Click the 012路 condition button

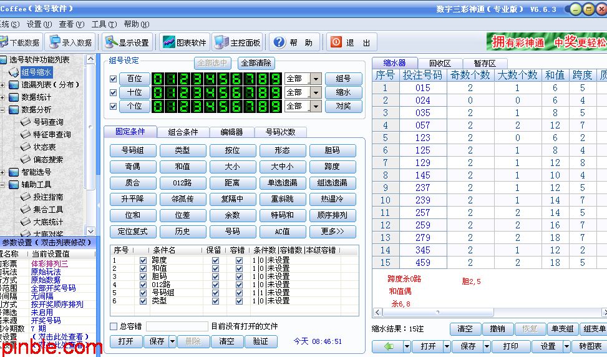(183, 183)
